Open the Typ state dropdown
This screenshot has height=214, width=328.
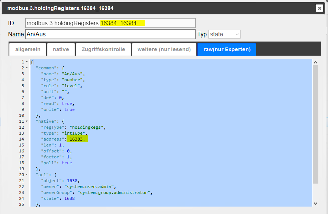(x=224, y=34)
